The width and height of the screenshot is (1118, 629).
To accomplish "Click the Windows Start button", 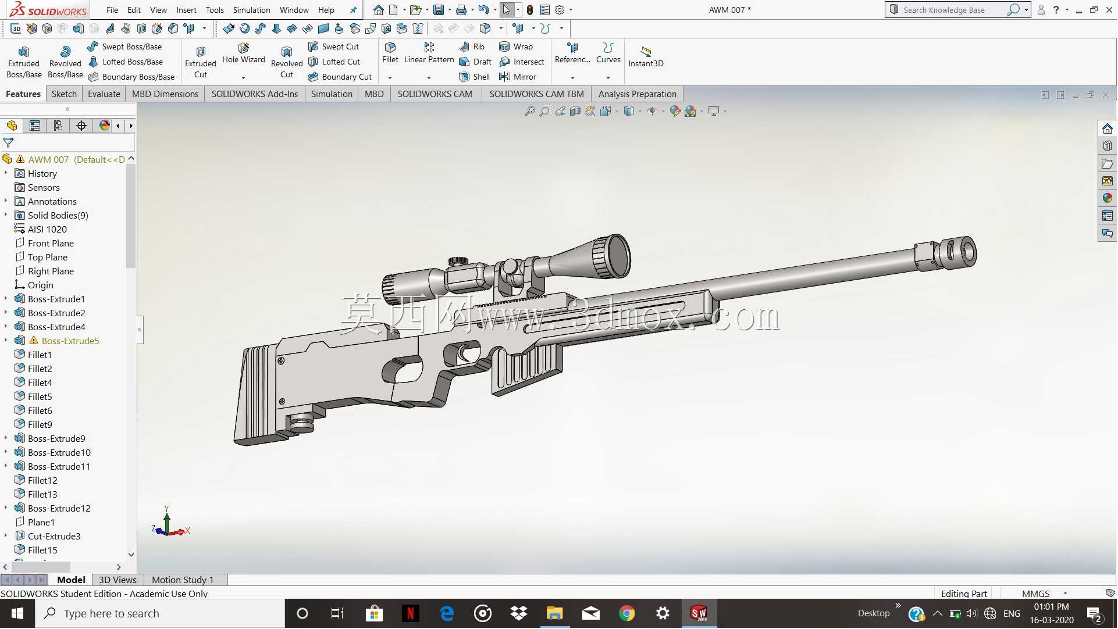I will pyautogui.click(x=17, y=614).
